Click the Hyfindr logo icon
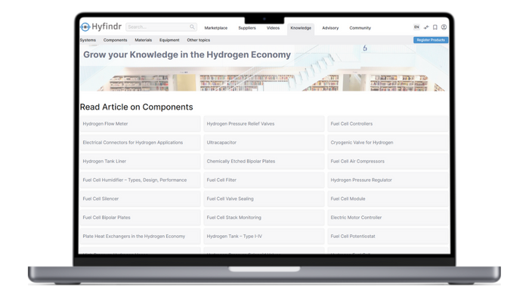The height and width of the screenshot is (297, 529). pos(85,26)
